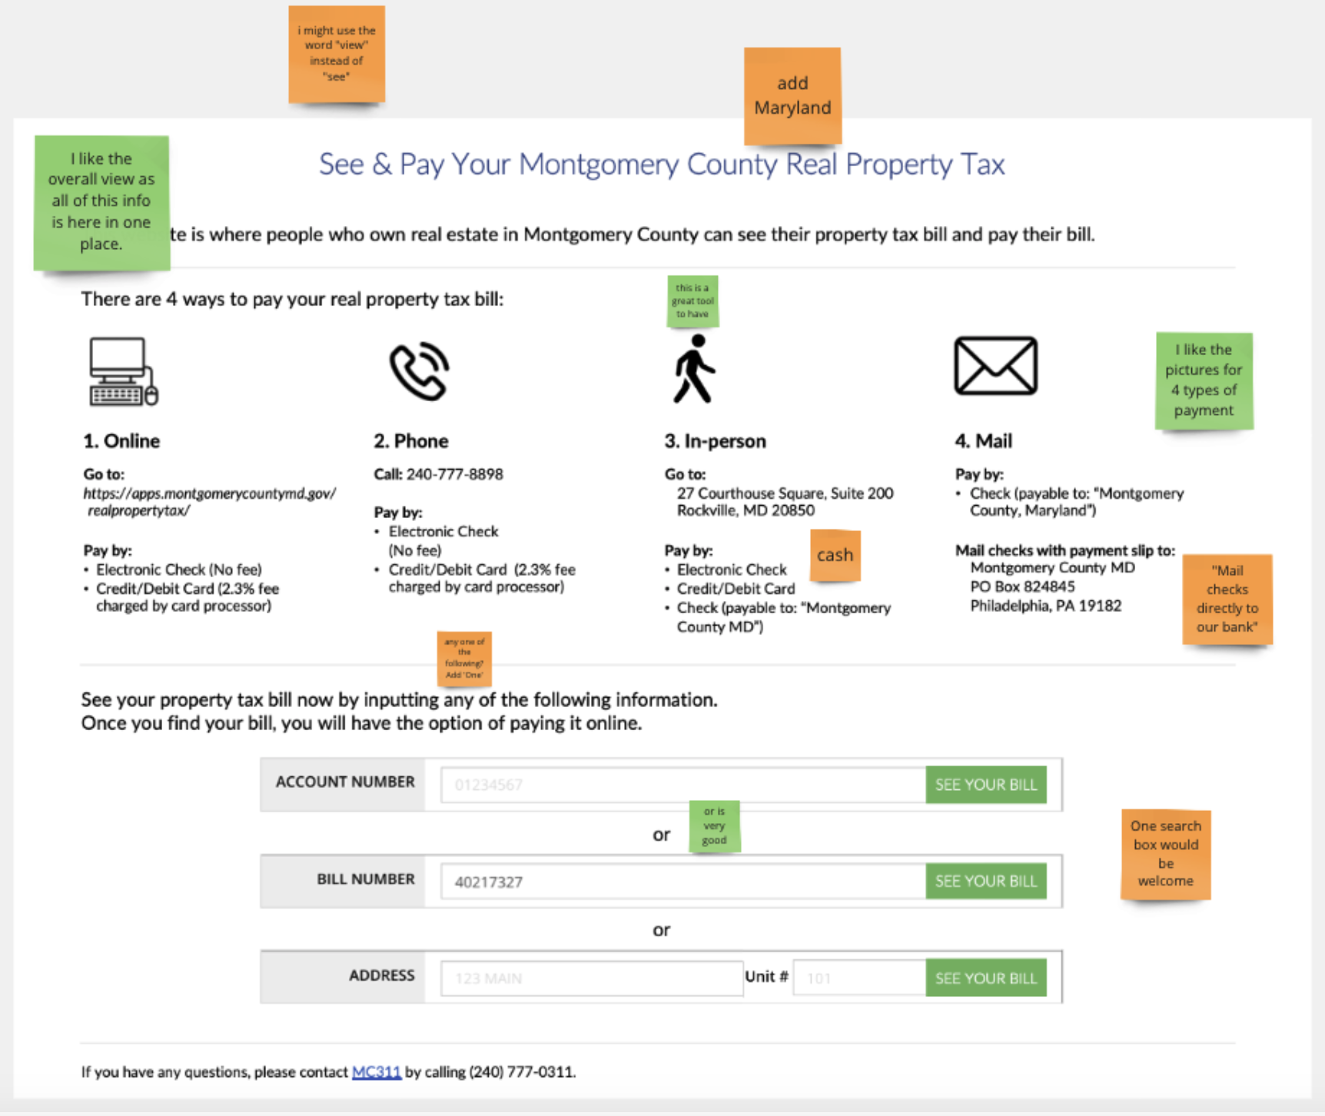Click the Address field with 123 MAIN placeholder
Screen dimensions: 1325x1116
592,978
